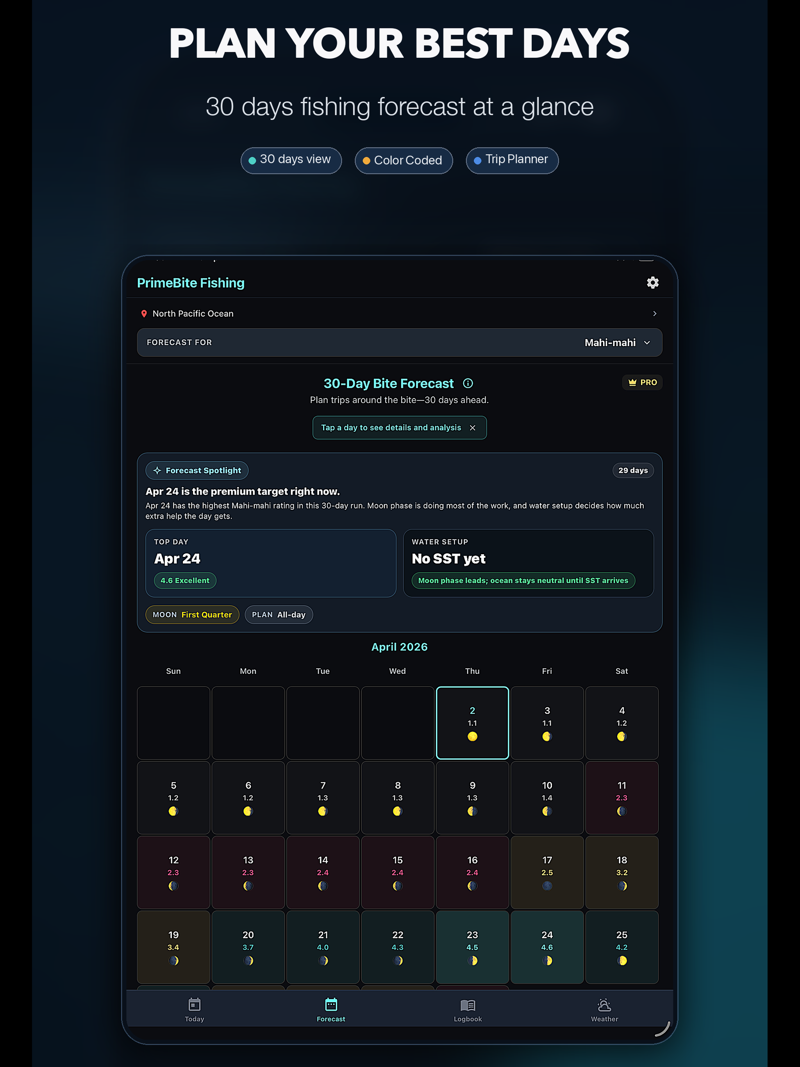
Task: Tap day 21 rated 4.0
Action: (323, 947)
